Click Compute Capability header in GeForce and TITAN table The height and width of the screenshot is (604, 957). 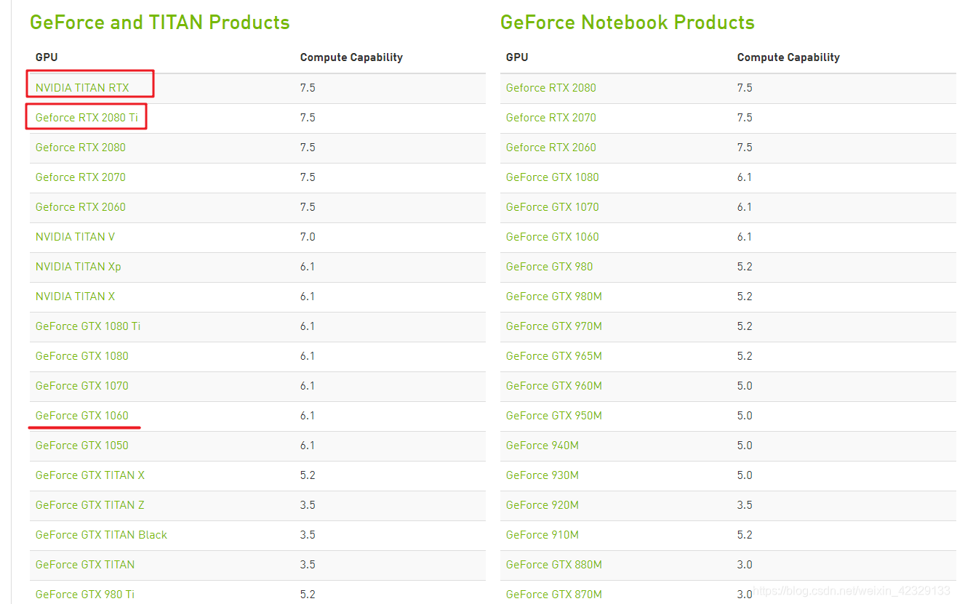tap(351, 57)
